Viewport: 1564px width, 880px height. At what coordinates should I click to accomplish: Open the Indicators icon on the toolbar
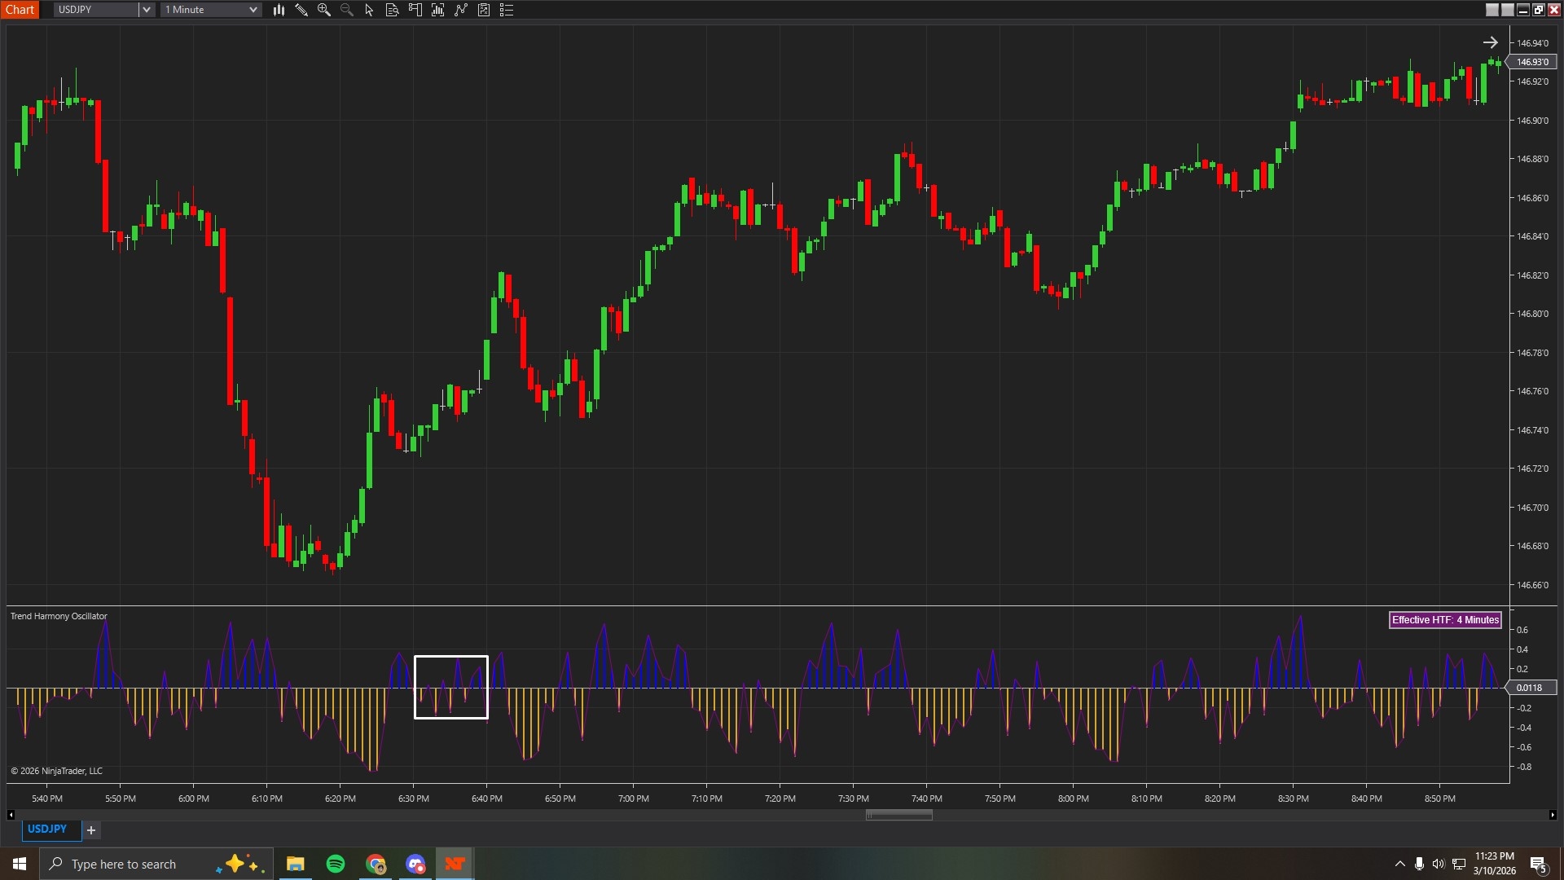click(437, 10)
